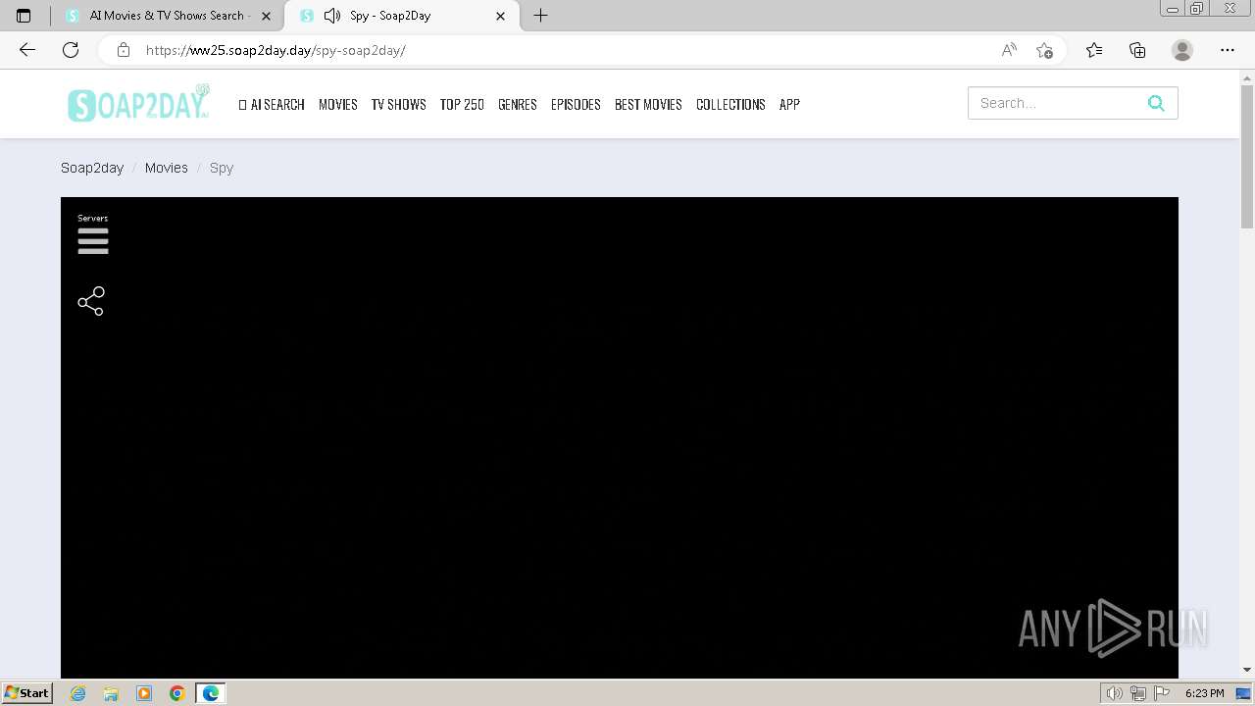Restore down the browser window

[x=1197, y=9]
